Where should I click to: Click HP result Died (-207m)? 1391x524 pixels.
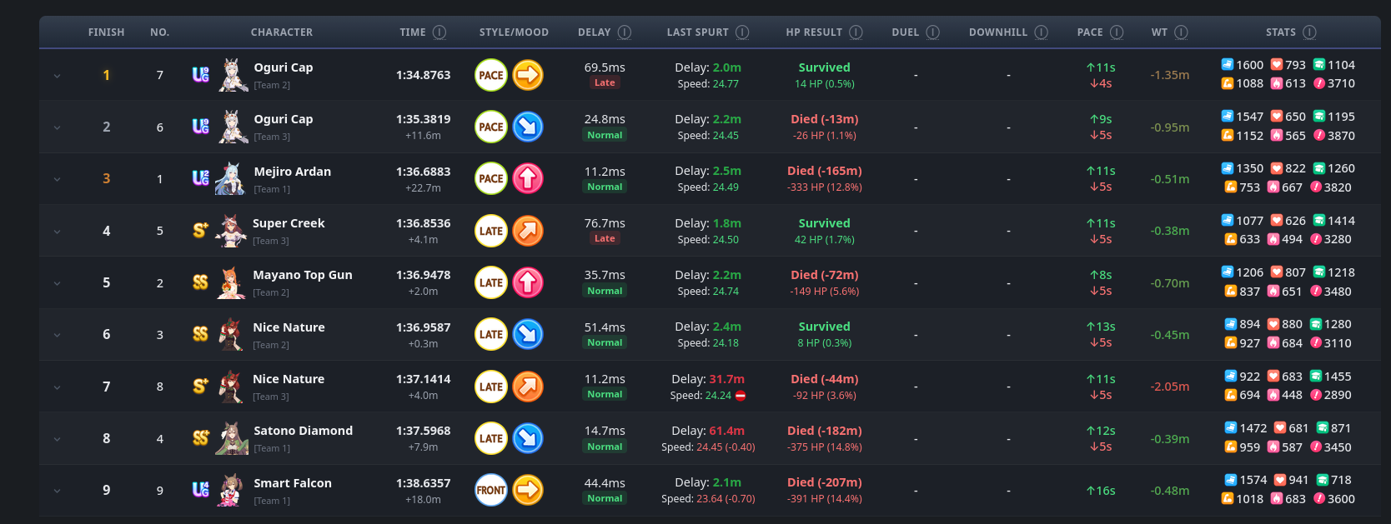point(824,482)
